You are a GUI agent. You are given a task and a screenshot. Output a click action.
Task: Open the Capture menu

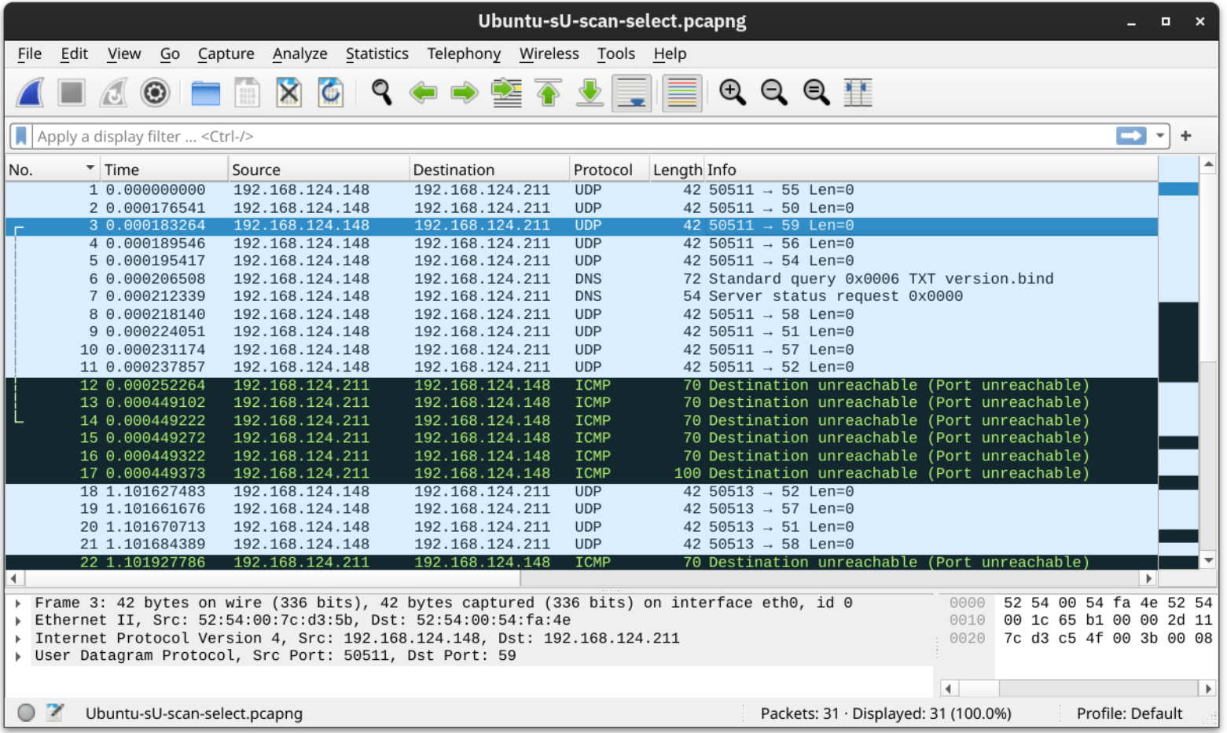pos(226,53)
